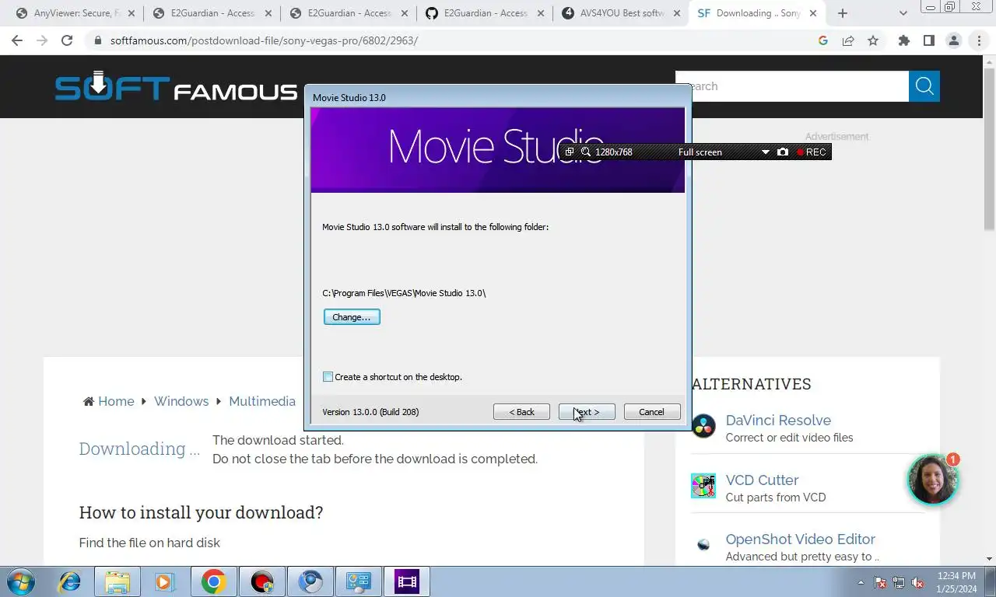Close the Downloading Sony tab
996x597 pixels.
(x=812, y=13)
